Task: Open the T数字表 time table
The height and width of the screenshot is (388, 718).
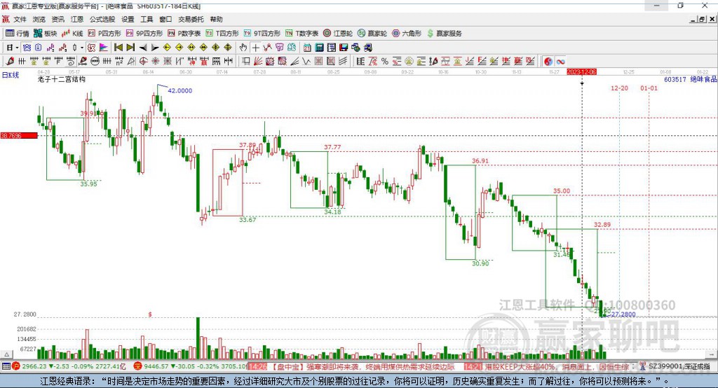Action: pyautogui.click(x=302, y=34)
